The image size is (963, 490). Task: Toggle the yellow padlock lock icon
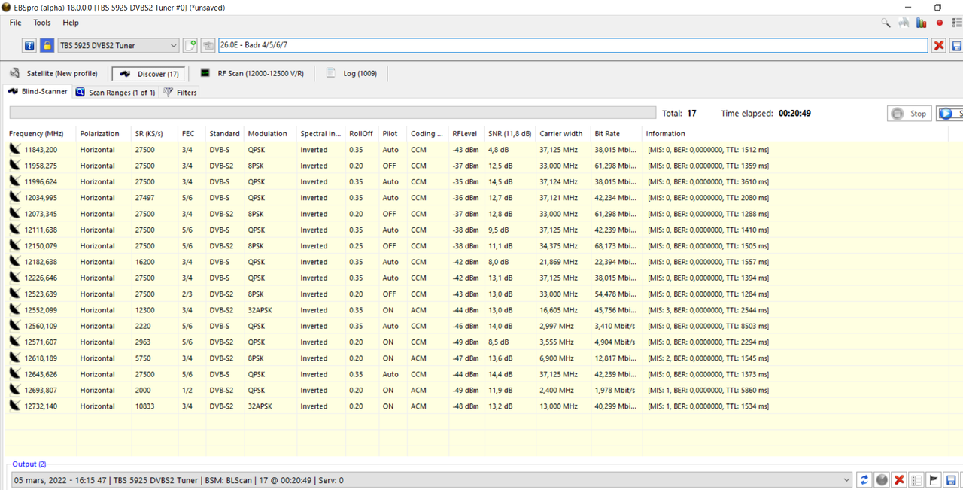click(x=47, y=45)
